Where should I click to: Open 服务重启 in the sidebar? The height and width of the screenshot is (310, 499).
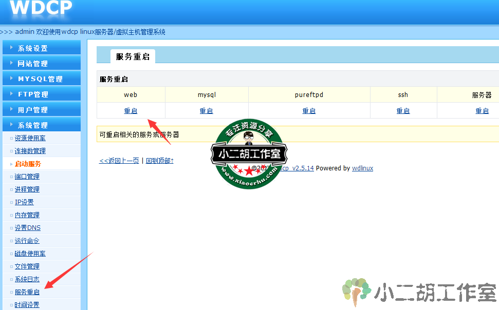click(27, 292)
